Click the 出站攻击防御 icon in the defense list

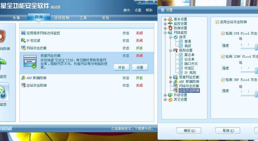[23, 85]
